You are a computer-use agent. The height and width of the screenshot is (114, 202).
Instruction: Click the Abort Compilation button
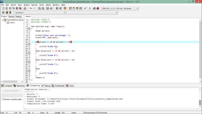[12, 91]
